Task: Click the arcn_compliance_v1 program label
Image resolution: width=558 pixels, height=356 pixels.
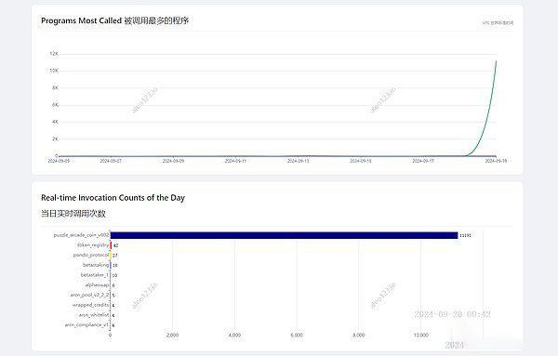Action: pyautogui.click(x=86, y=324)
